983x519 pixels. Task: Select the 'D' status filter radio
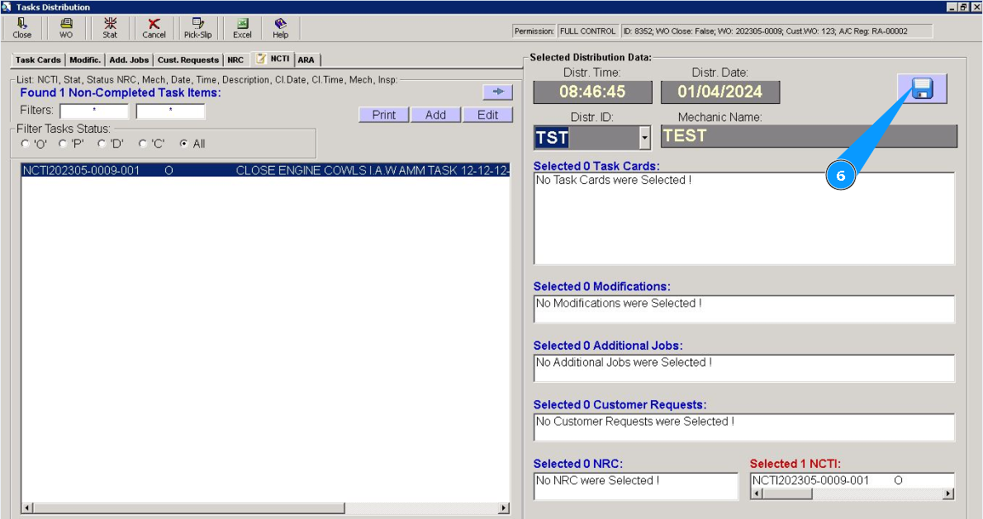point(102,144)
